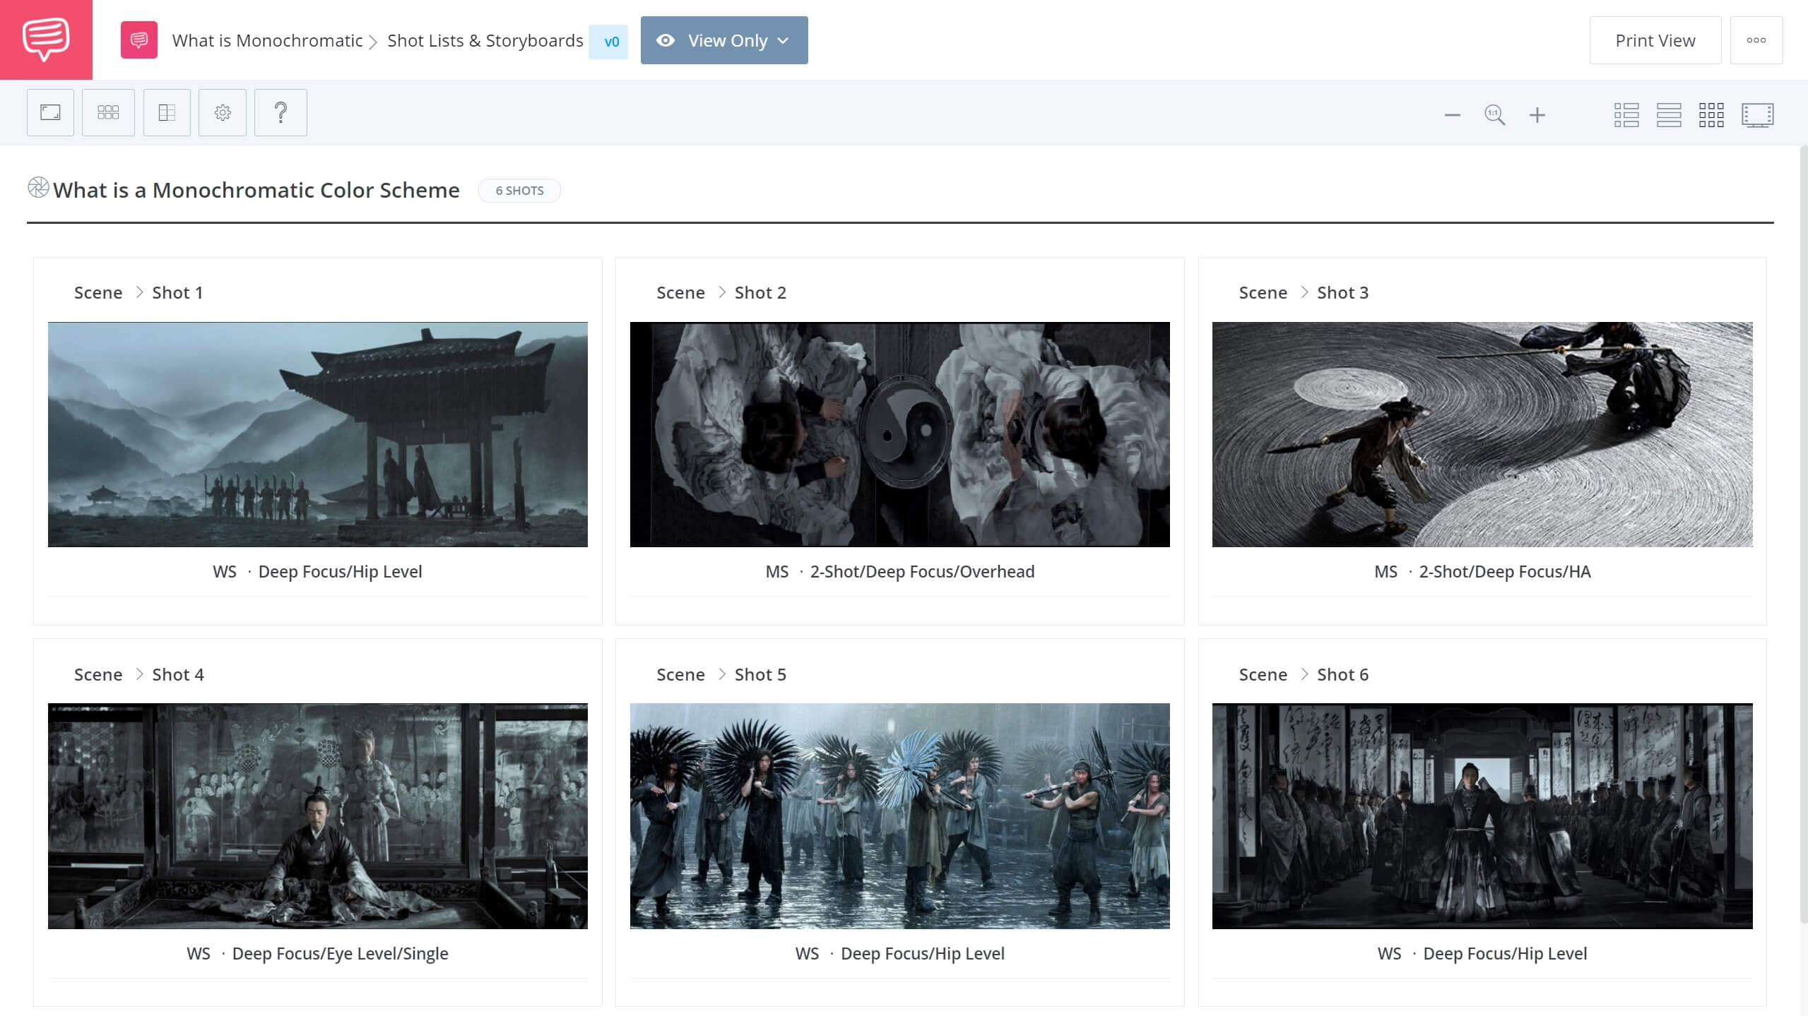Open the Shot 1 pagoda thumbnail
The height and width of the screenshot is (1016, 1808).
pos(318,434)
